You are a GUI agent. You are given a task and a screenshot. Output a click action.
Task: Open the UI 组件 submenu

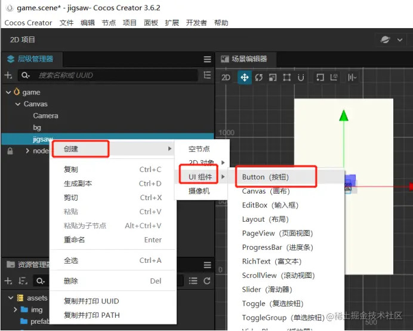tap(202, 177)
